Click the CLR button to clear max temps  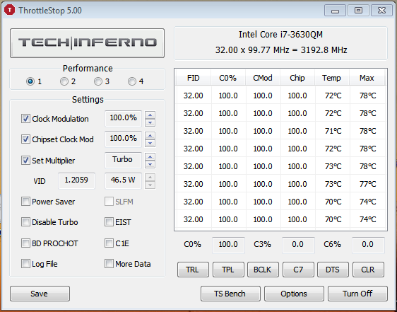point(368,270)
